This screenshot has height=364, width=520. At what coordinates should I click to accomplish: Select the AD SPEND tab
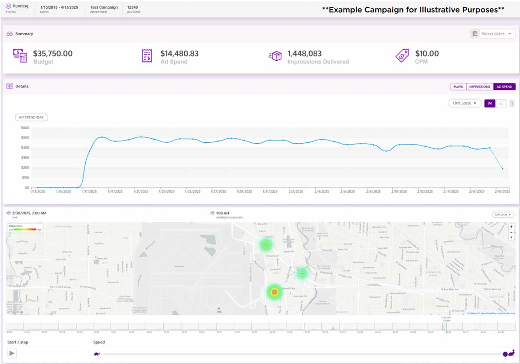(506, 86)
